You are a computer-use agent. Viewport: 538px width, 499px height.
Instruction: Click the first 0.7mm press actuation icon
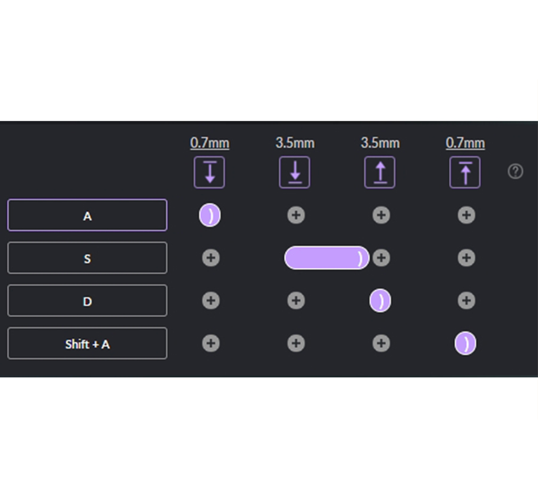(209, 172)
